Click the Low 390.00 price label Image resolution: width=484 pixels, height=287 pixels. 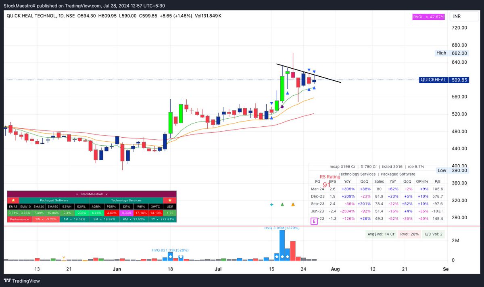click(x=453, y=170)
